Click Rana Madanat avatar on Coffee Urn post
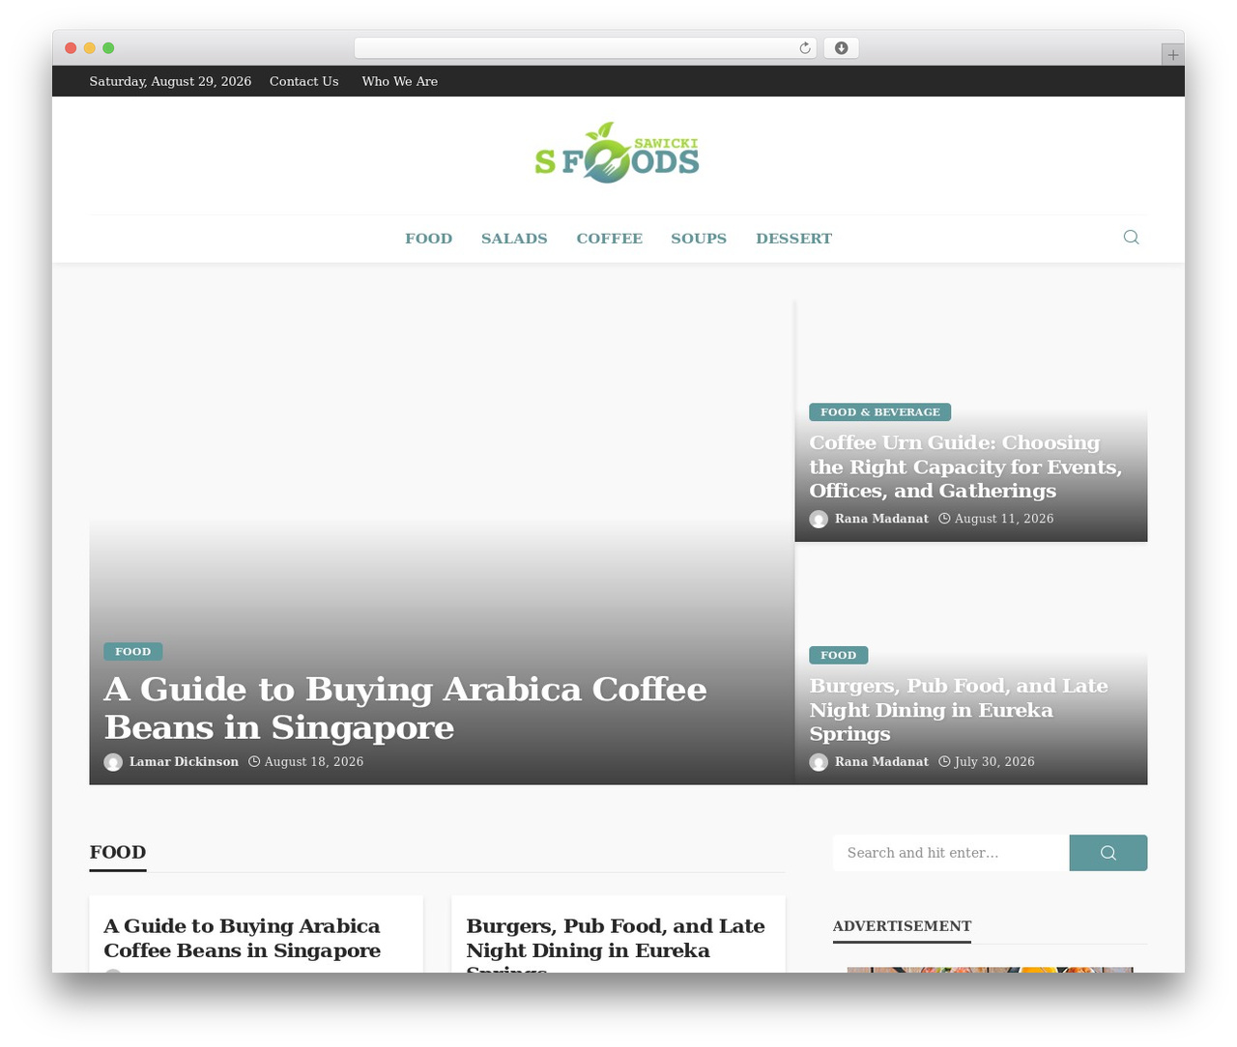The image size is (1237, 1047). click(x=819, y=520)
